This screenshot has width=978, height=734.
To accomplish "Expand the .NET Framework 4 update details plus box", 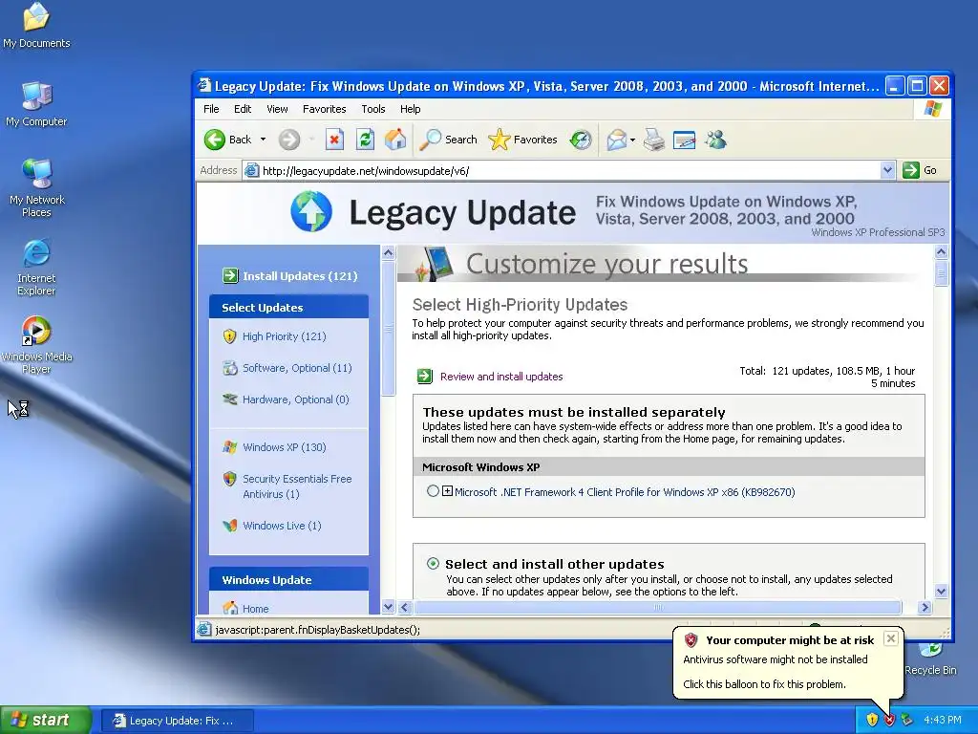I will coord(447,491).
